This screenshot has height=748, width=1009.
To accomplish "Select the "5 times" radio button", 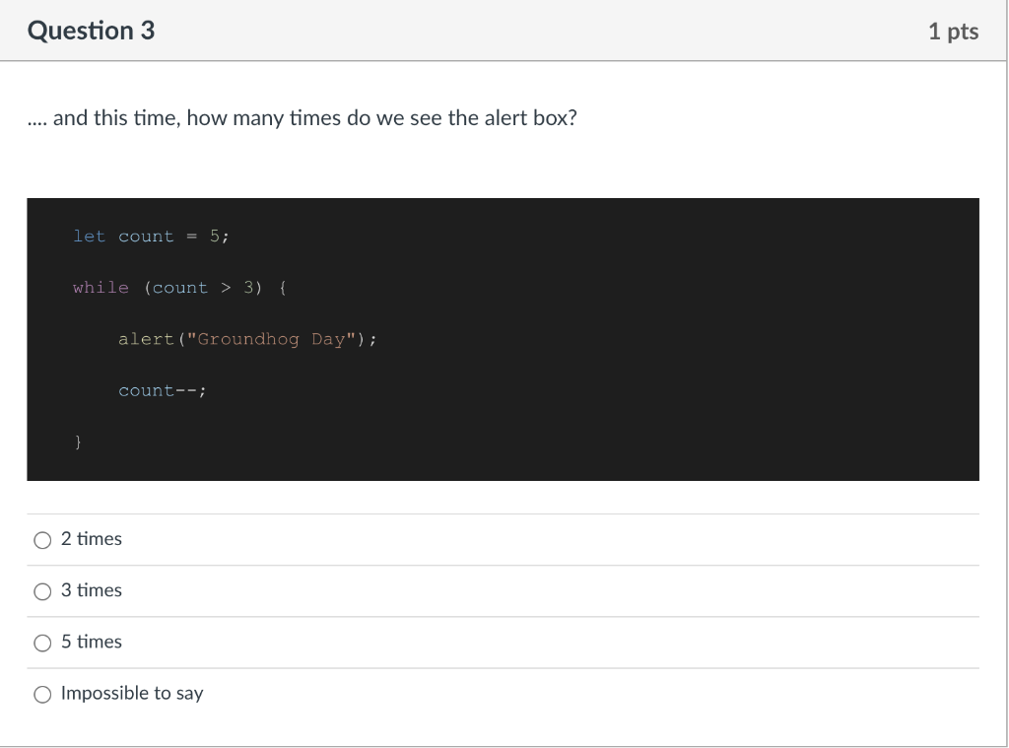I will (x=43, y=643).
